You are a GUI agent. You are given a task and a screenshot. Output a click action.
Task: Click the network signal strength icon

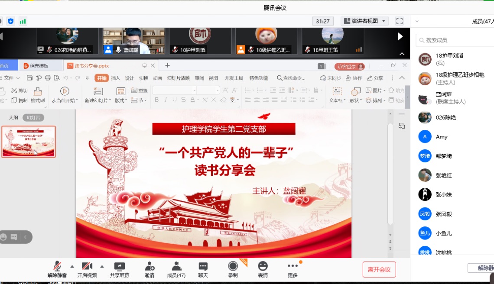pos(23,21)
